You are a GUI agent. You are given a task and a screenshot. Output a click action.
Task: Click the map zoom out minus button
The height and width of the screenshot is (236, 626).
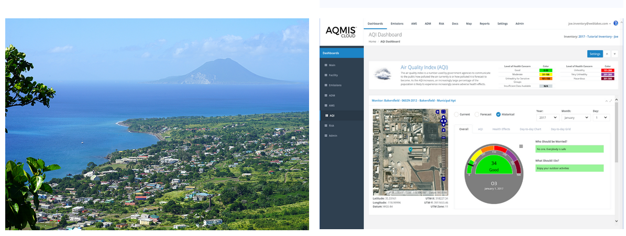pyautogui.click(x=444, y=178)
